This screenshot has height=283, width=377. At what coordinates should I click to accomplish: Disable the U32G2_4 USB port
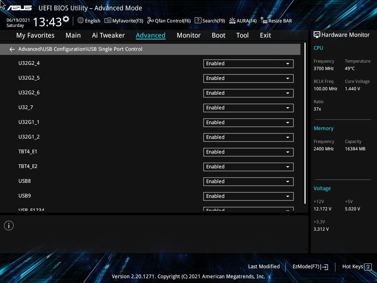pyautogui.click(x=248, y=63)
